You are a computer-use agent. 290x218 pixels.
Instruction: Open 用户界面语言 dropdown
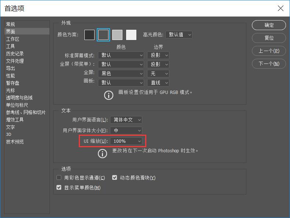(126, 120)
